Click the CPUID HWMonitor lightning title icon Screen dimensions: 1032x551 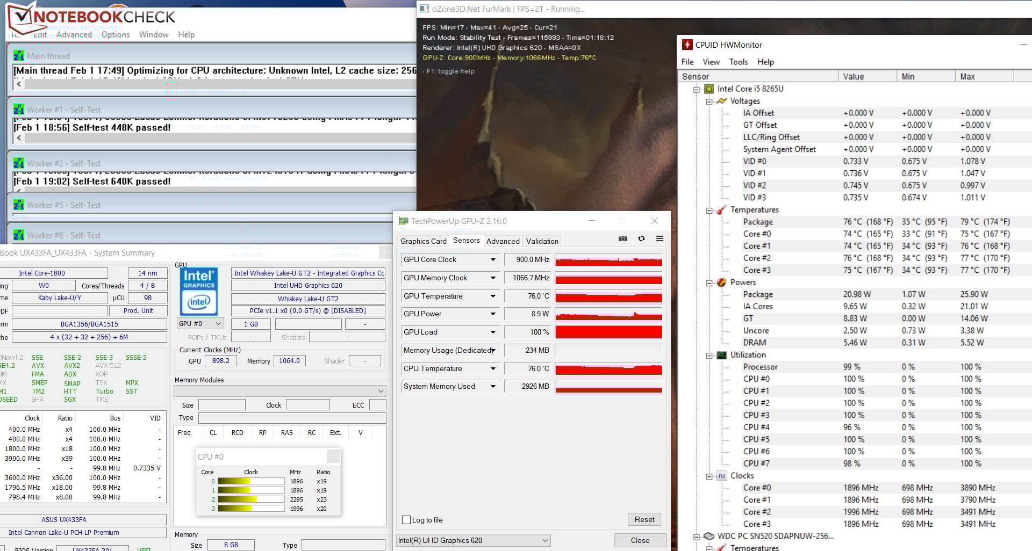(x=687, y=45)
